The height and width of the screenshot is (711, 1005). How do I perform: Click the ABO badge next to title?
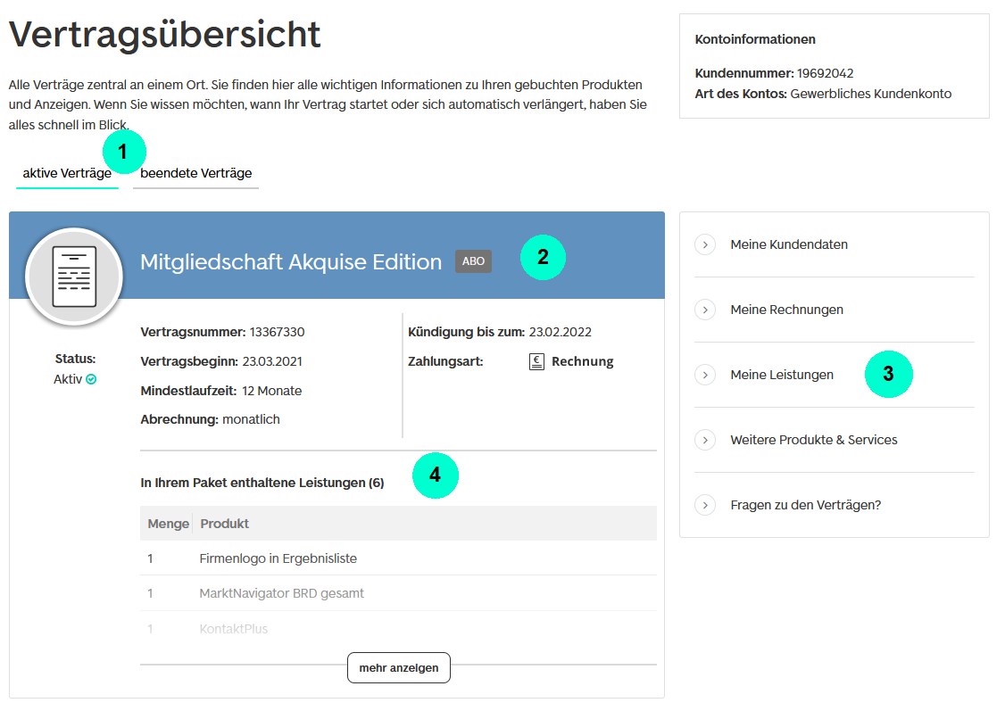click(473, 261)
